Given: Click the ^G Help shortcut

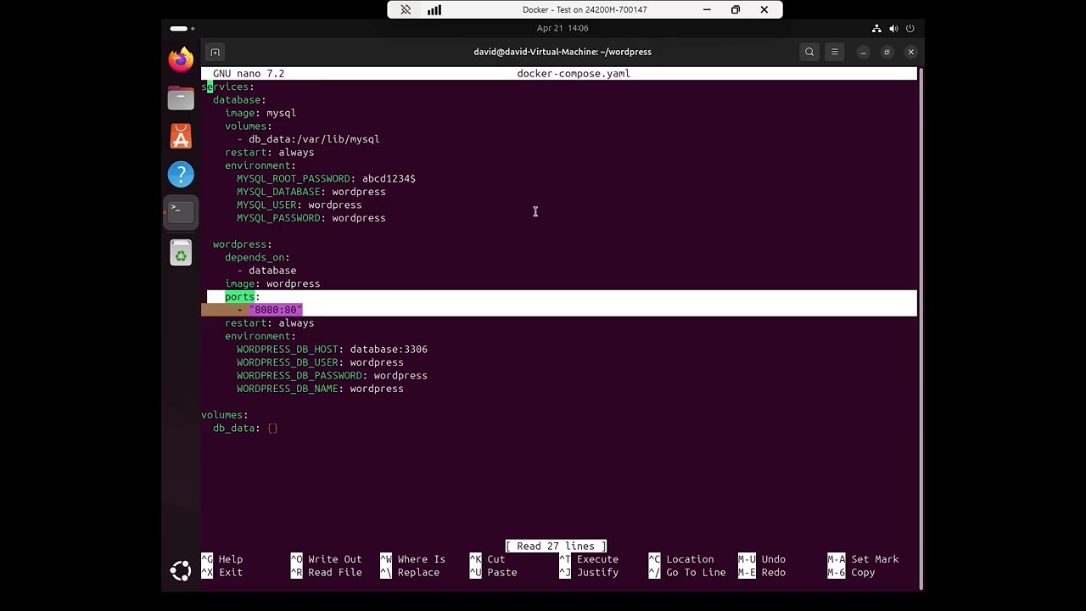Looking at the screenshot, I should point(222,559).
